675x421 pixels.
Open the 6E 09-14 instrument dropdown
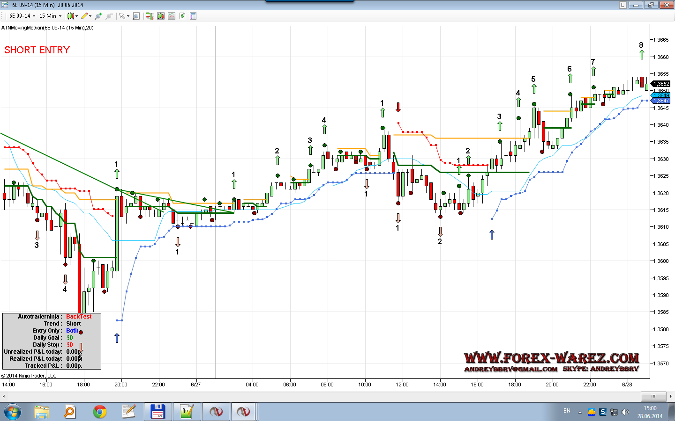tap(22, 16)
